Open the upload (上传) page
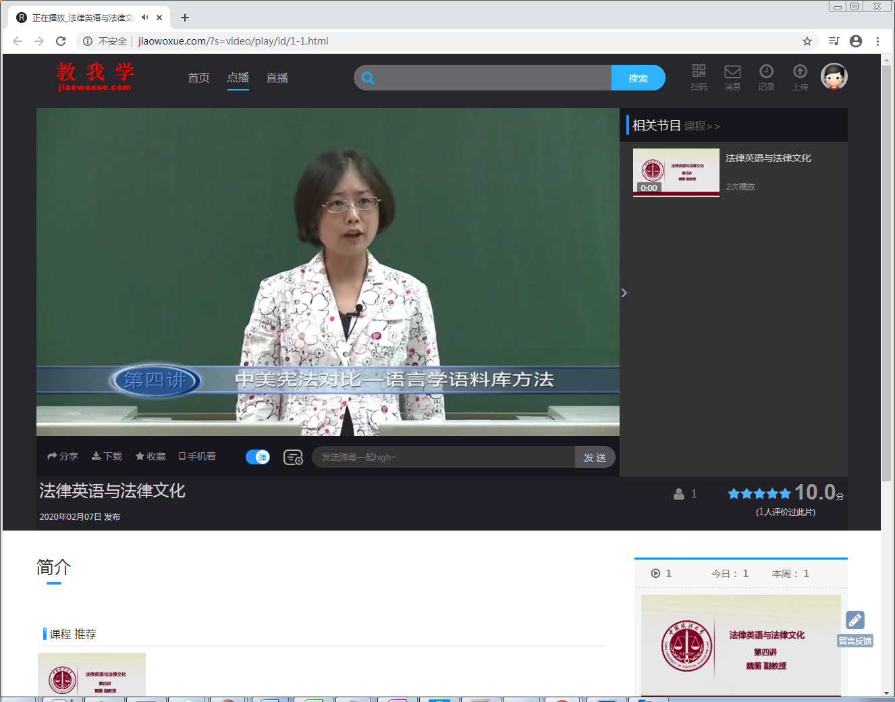895x702 pixels. (800, 76)
